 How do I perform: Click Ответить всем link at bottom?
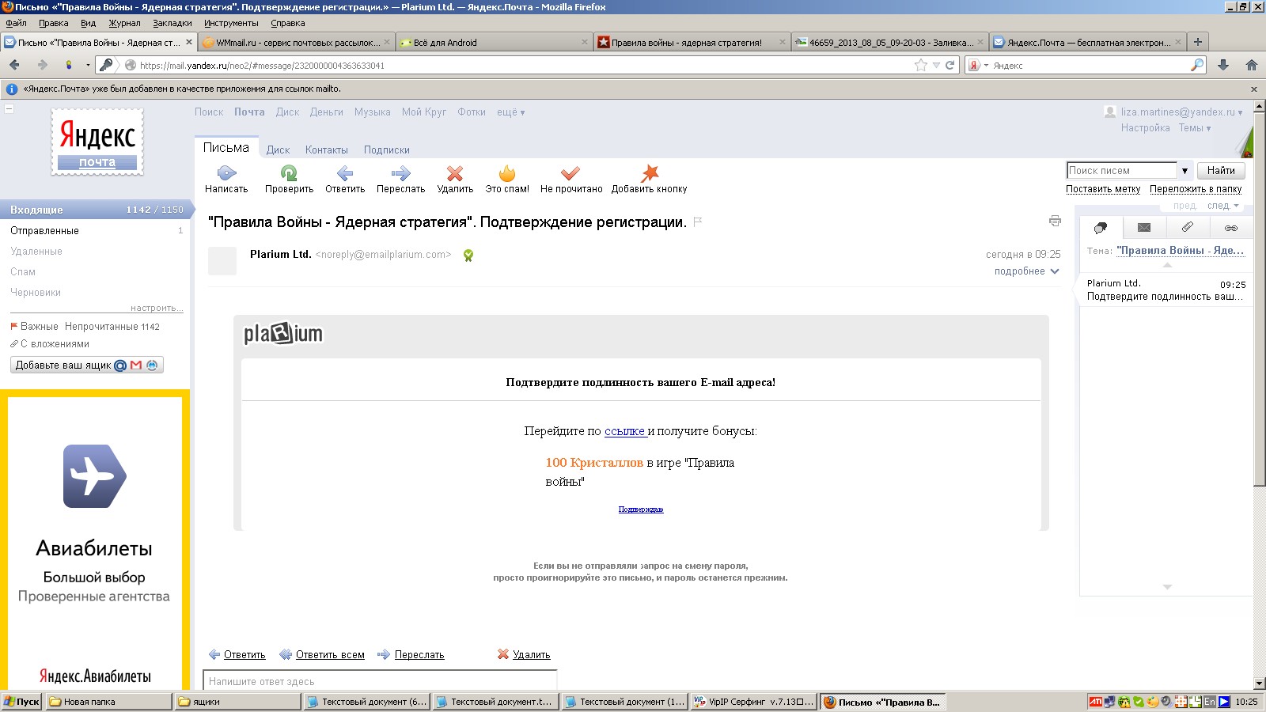click(330, 655)
